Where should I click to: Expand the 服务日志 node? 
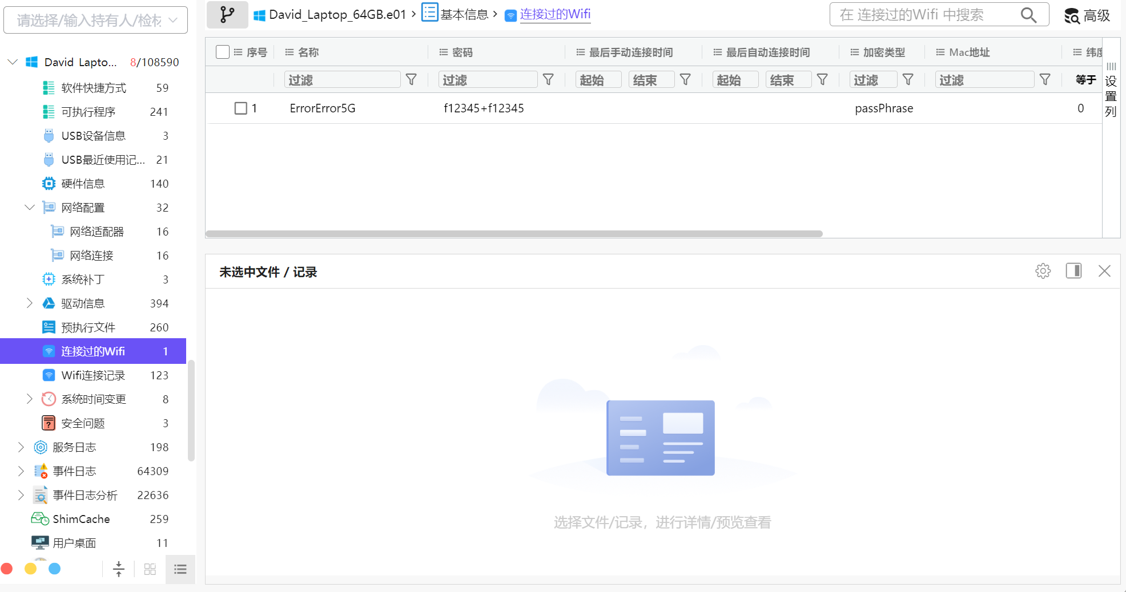[21, 447]
